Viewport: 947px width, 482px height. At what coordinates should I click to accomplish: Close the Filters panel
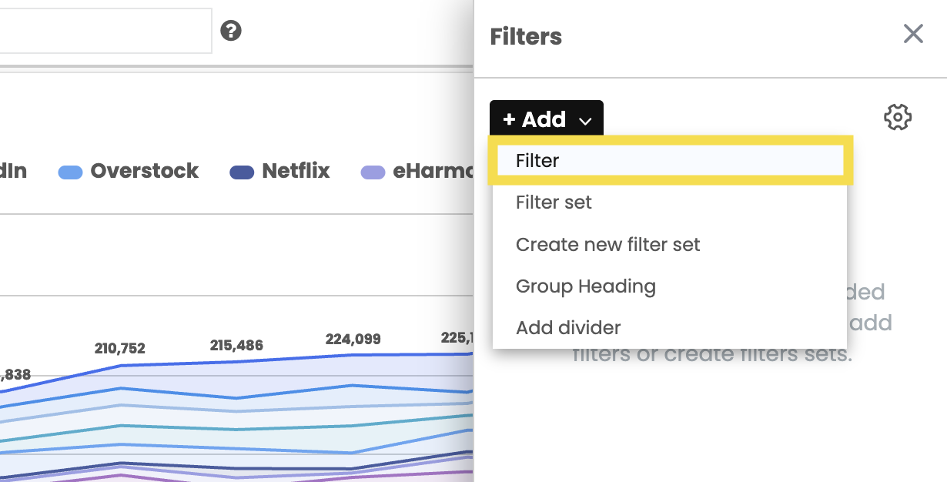pos(913,34)
